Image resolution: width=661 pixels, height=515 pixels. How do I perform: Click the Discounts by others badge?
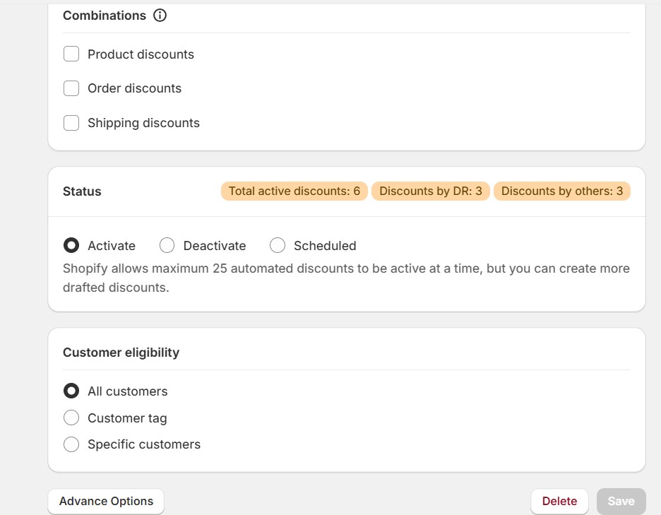562,191
